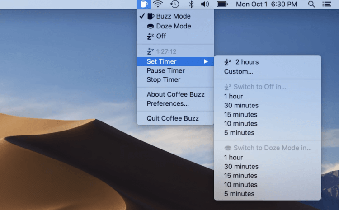Open Preferences...
Image resolution: width=339 pixels, height=210 pixels.
(x=175, y=103)
